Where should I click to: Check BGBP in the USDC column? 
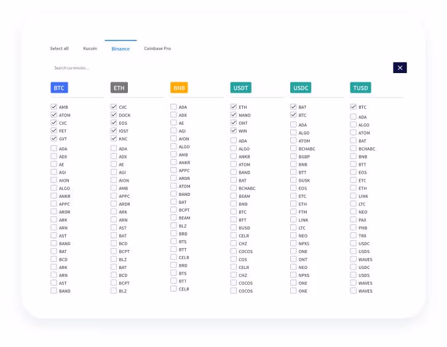pyautogui.click(x=293, y=156)
